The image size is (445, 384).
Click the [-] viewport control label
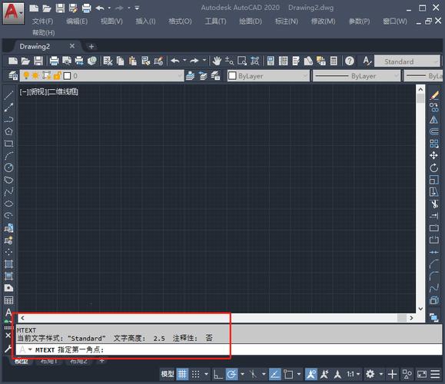pyautogui.click(x=24, y=91)
